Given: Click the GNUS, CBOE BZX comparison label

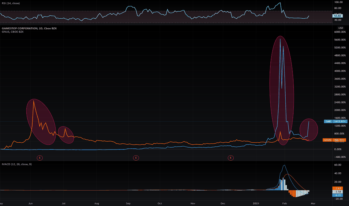Looking at the screenshot, I should (13, 32).
